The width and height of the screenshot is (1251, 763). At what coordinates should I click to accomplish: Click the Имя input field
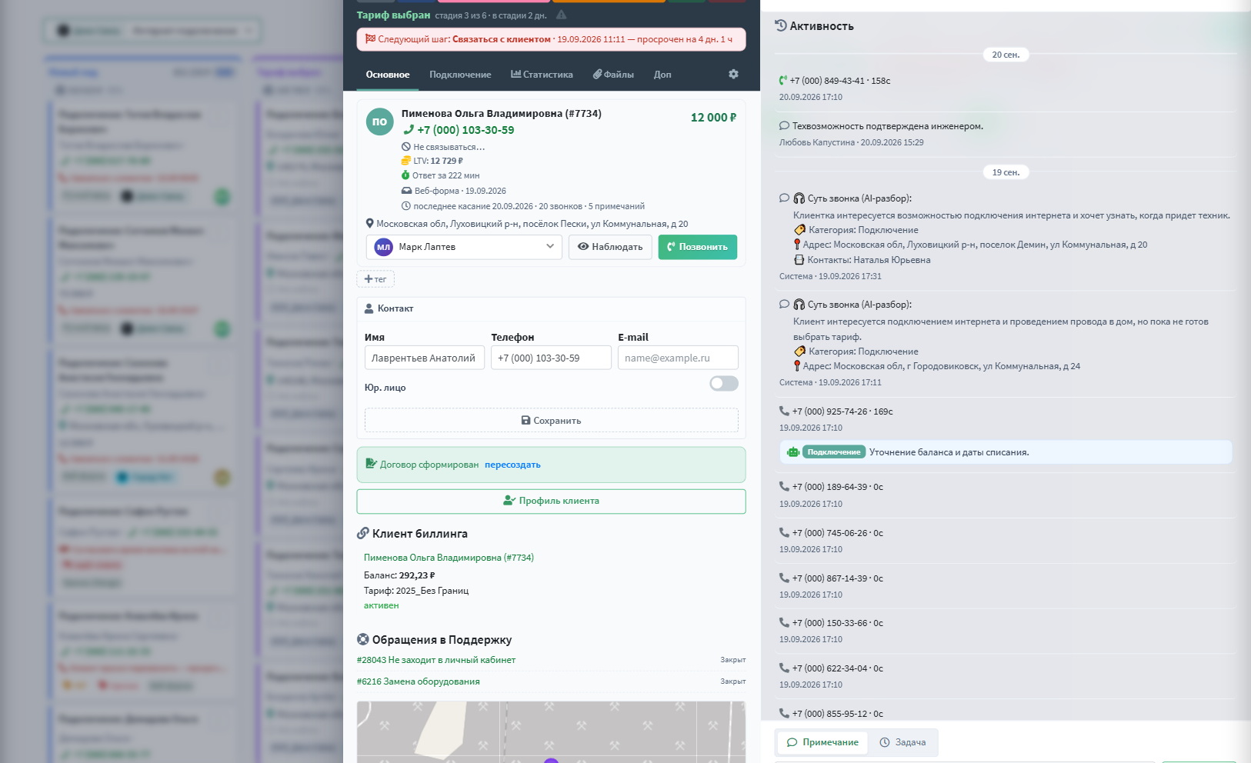pos(425,358)
